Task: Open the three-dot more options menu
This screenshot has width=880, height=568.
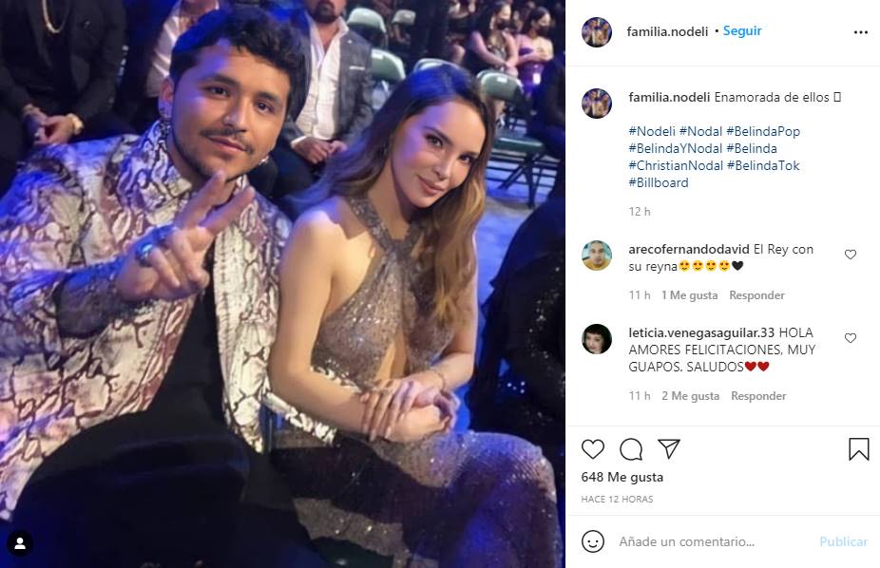Action: click(x=860, y=31)
